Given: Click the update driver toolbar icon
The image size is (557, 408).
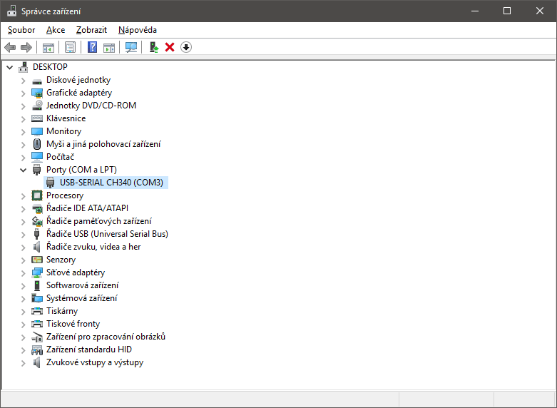Looking at the screenshot, I should 153,47.
